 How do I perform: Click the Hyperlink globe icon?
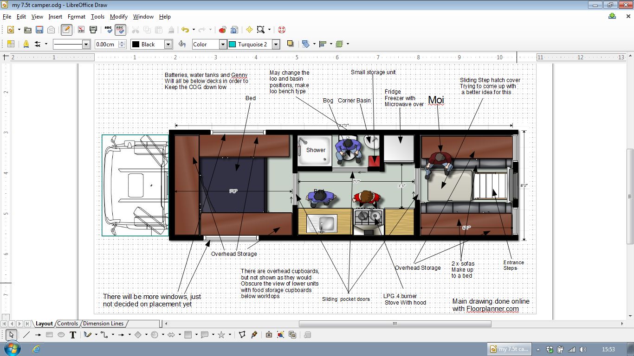click(234, 30)
